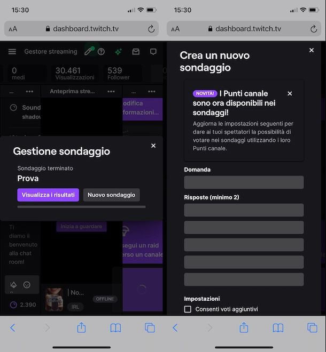Click the channel points icon in chat box

click(13, 285)
